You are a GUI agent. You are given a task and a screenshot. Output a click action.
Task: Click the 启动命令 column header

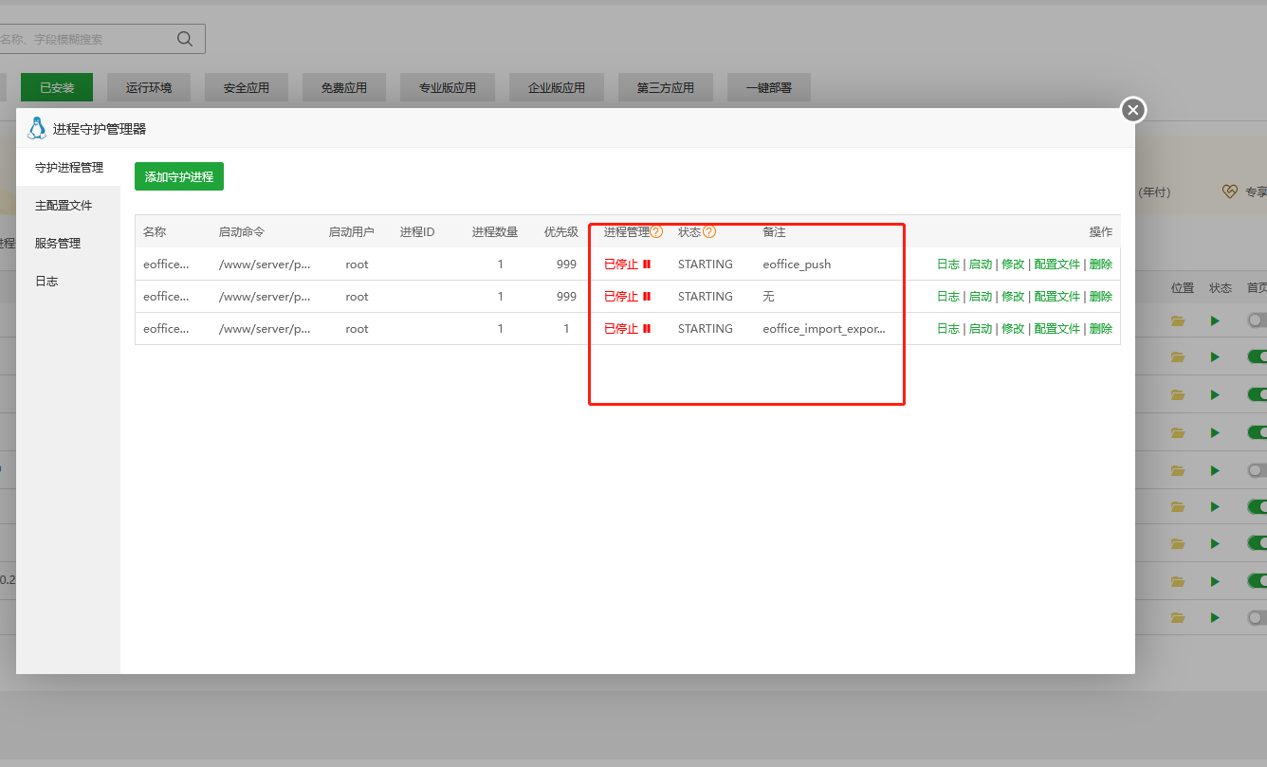click(242, 231)
